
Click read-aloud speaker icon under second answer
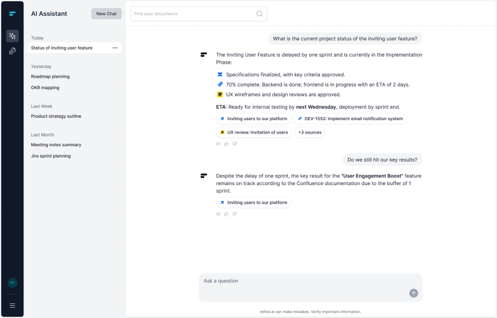(218, 214)
